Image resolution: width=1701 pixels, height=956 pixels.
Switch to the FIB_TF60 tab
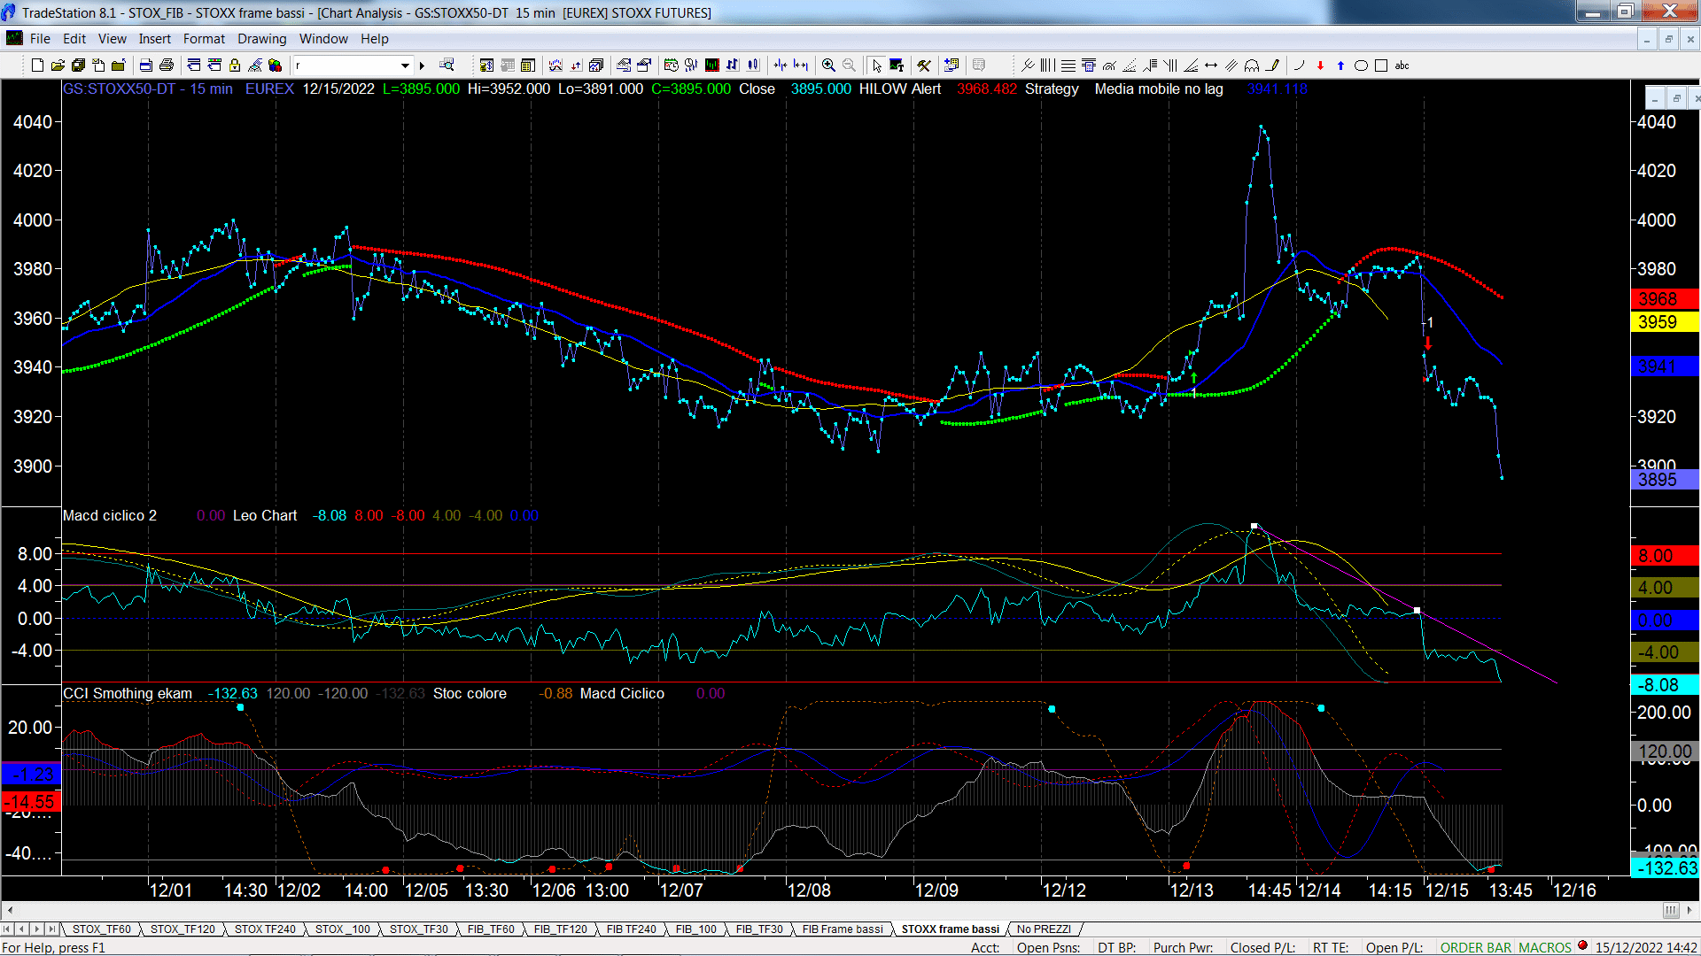click(x=491, y=929)
